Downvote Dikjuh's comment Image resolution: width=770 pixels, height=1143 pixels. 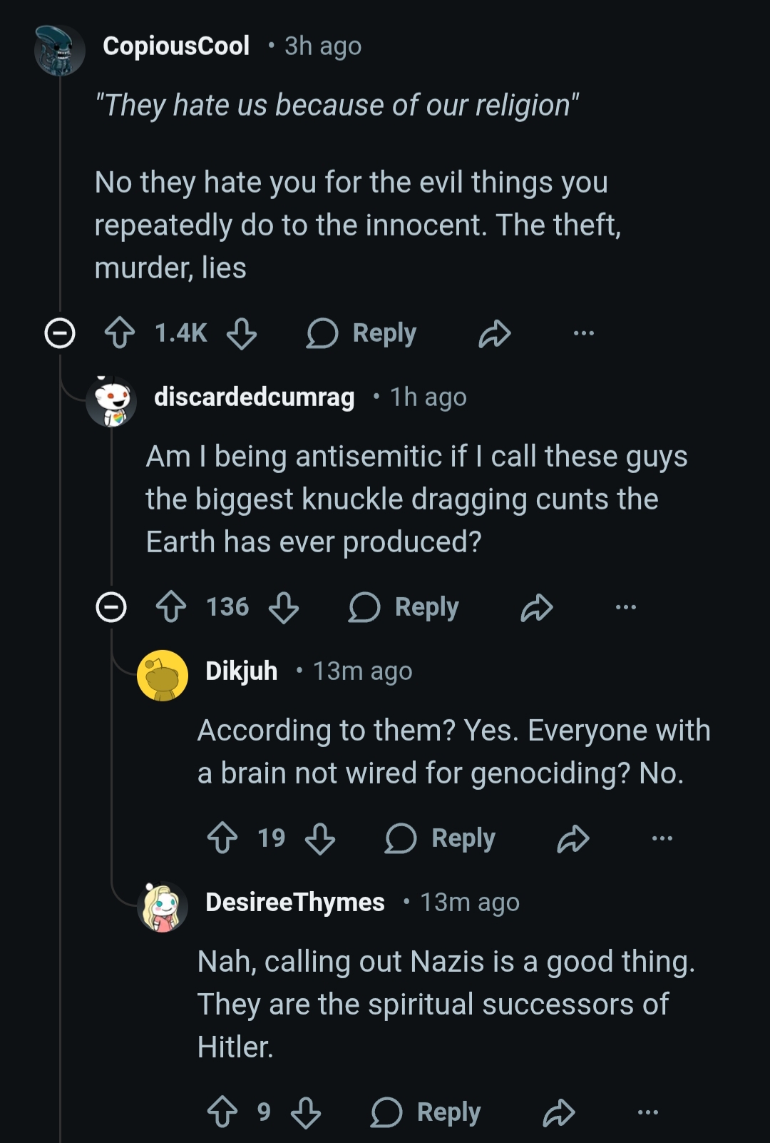click(320, 838)
